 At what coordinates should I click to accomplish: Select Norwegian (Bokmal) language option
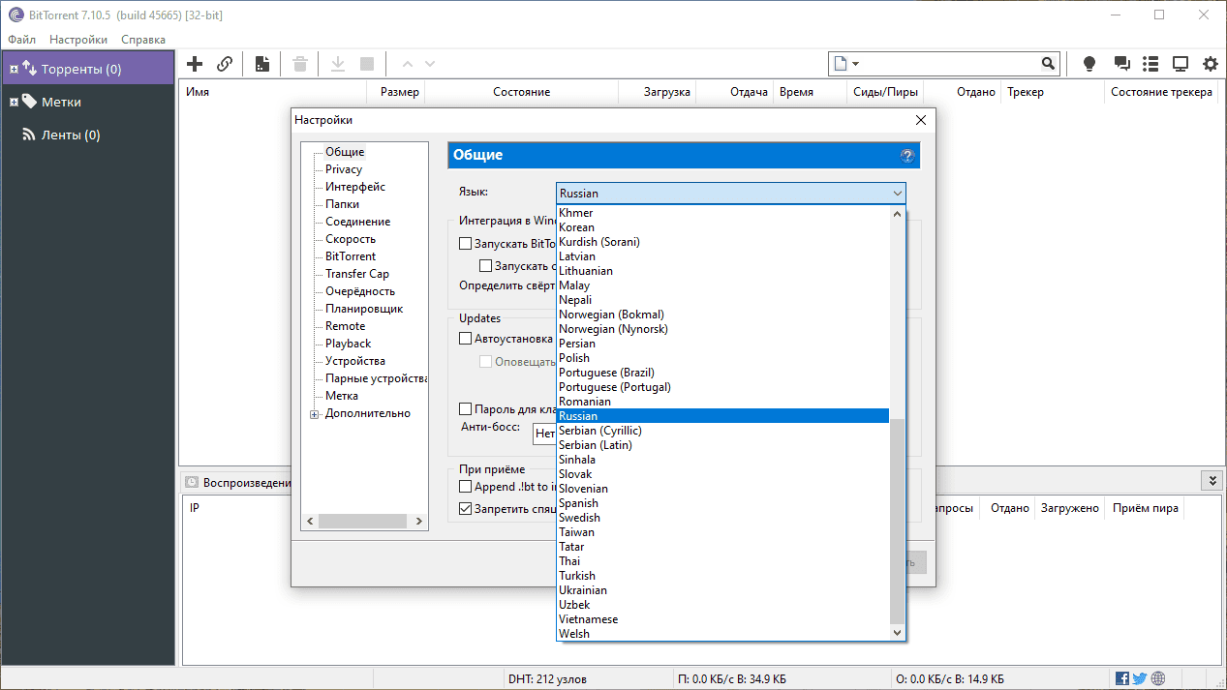[722, 315]
